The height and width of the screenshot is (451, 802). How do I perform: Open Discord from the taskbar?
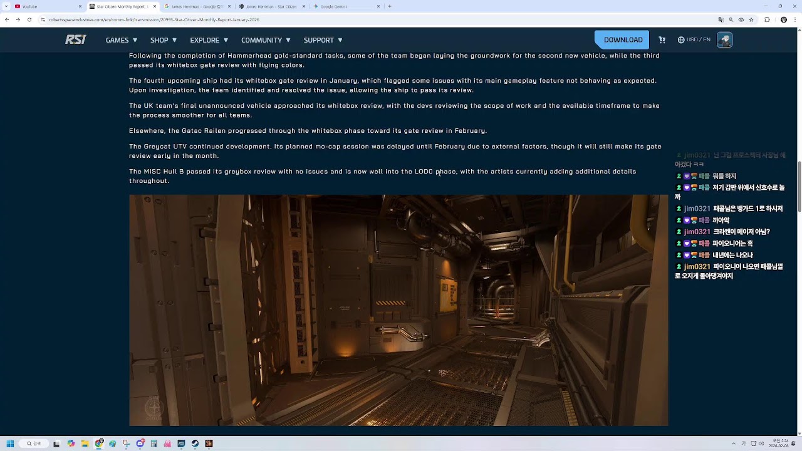click(140, 443)
